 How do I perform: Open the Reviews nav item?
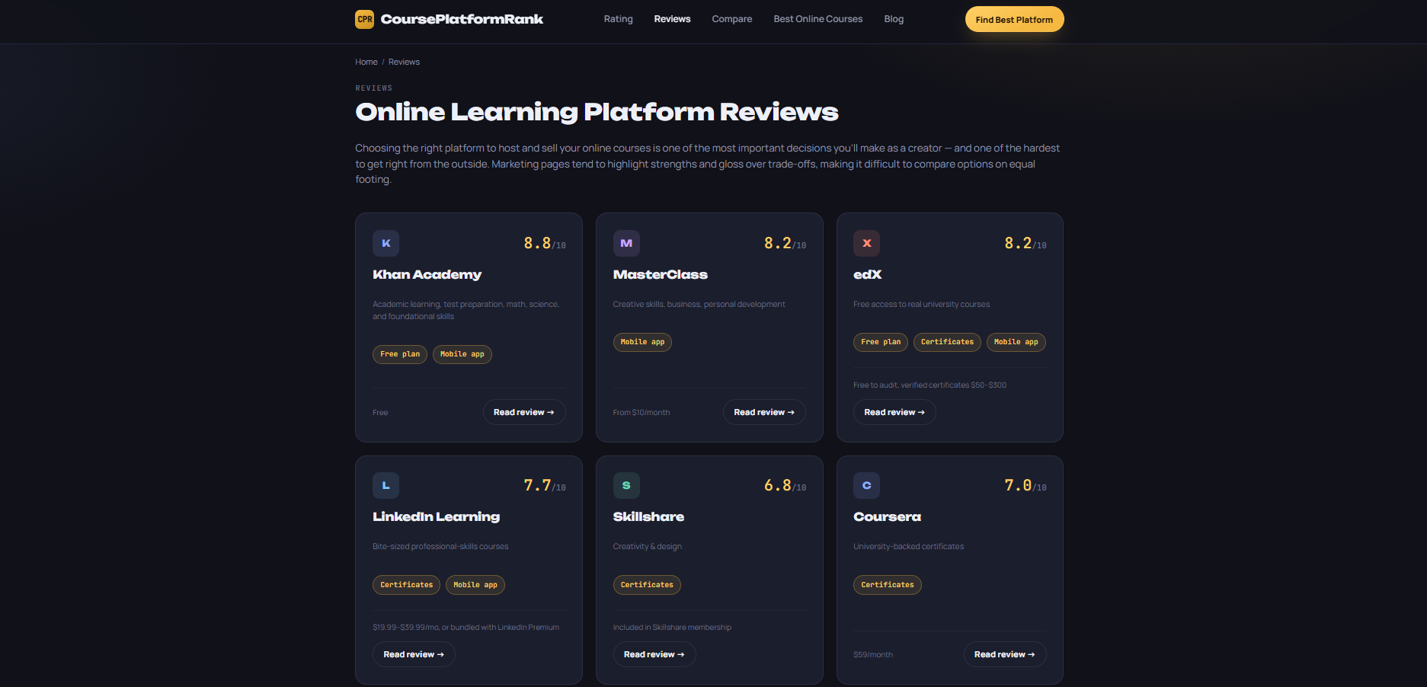coord(672,19)
